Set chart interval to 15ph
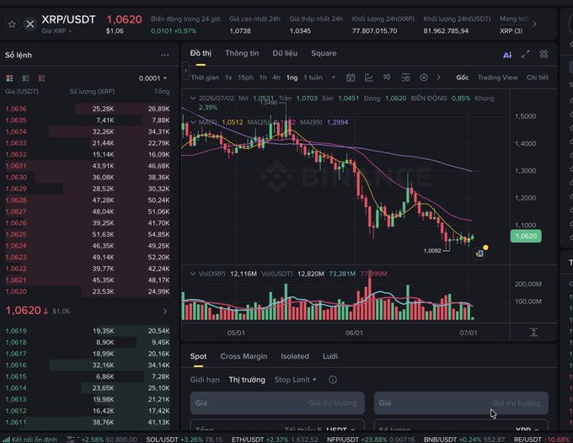The width and height of the screenshot is (573, 443). pyautogui.click(x=245, y=77)
